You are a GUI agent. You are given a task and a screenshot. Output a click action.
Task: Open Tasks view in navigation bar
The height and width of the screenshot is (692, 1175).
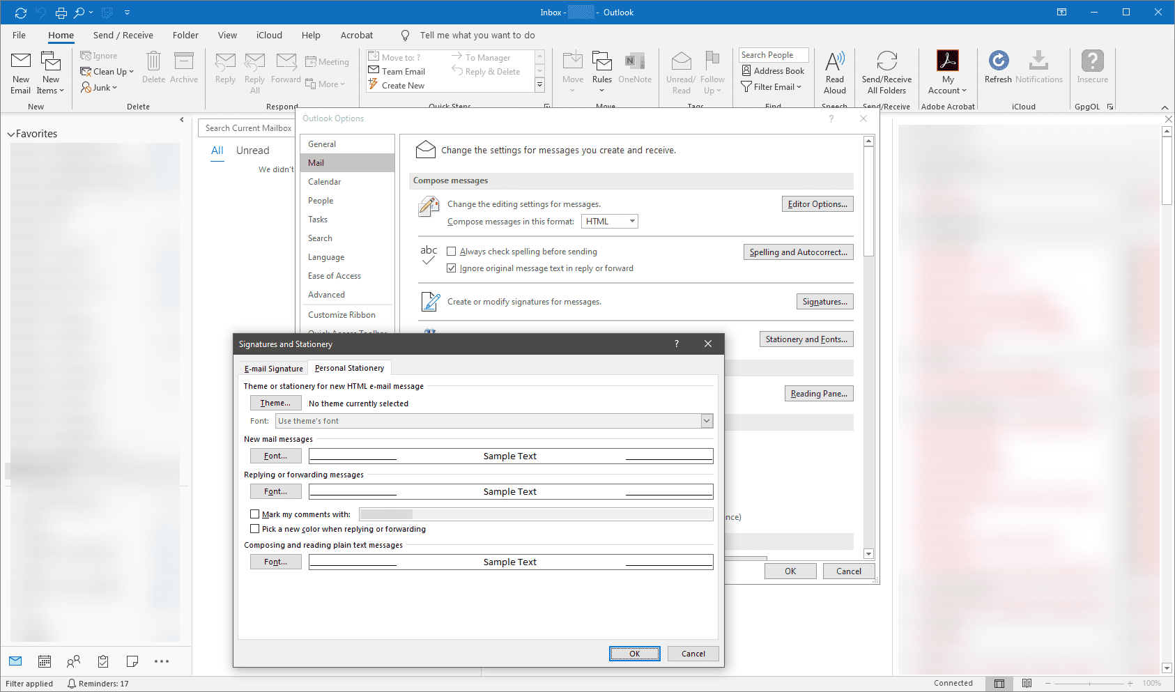click(103, 661)
